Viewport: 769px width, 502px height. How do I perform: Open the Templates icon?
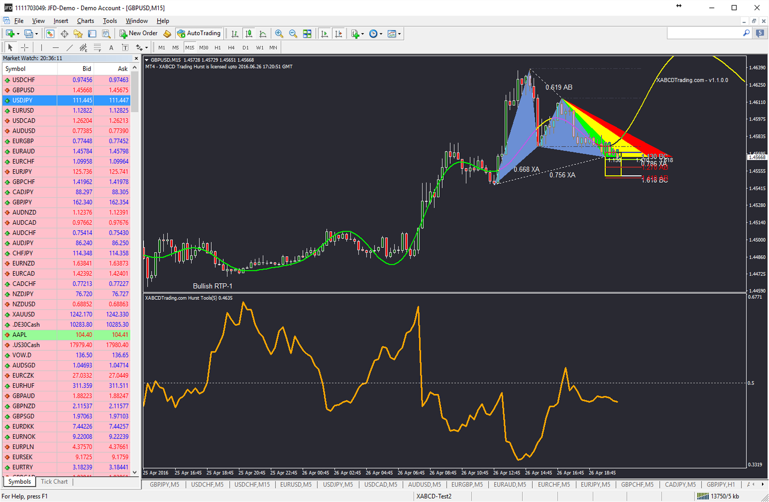(392, 34)
